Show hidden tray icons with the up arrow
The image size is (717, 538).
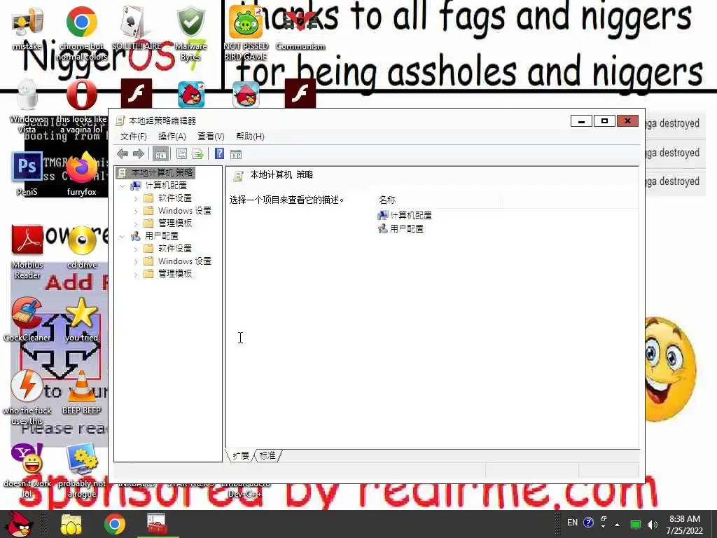coord(618,524)
